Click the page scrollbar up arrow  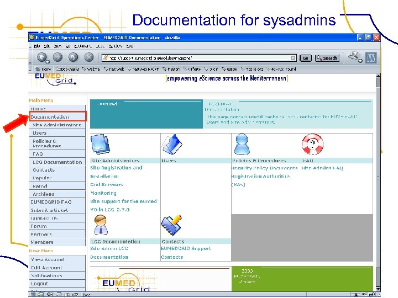(x=378, y=76)
